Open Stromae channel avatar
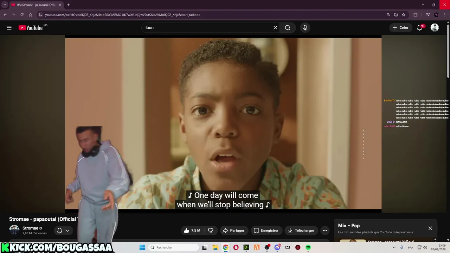 (14, 230)
